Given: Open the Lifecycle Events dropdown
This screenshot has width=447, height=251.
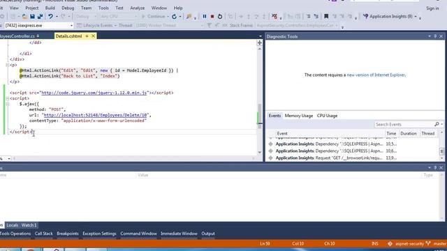Looking at the screenshot, I should tap(97, 25).
